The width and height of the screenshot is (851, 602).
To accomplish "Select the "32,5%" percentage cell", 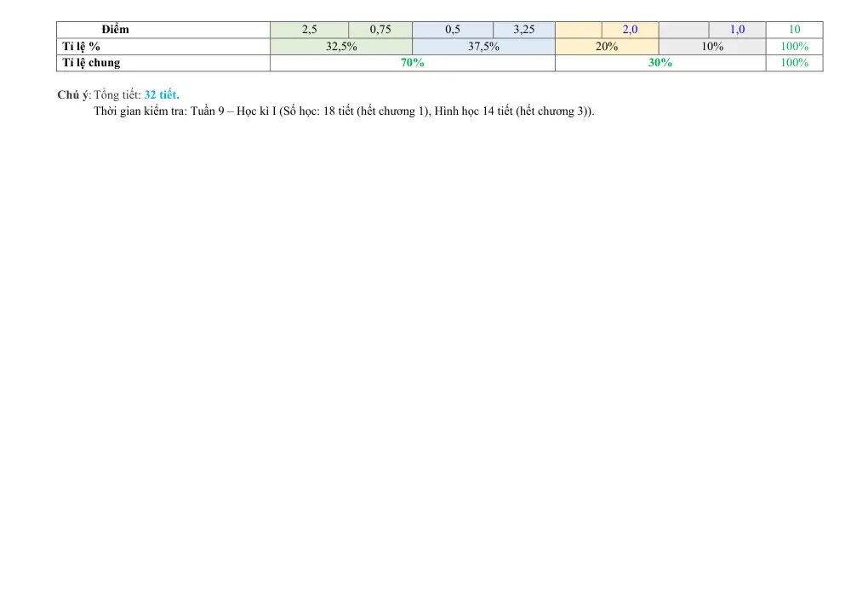I will (x=341, y=47).
